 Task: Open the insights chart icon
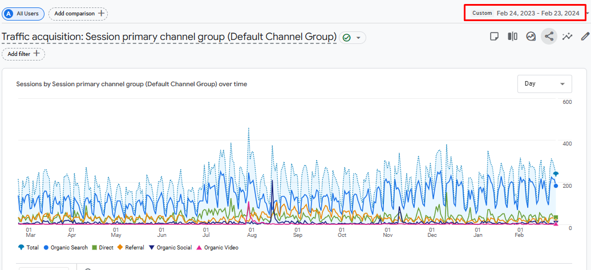[531, 37]
